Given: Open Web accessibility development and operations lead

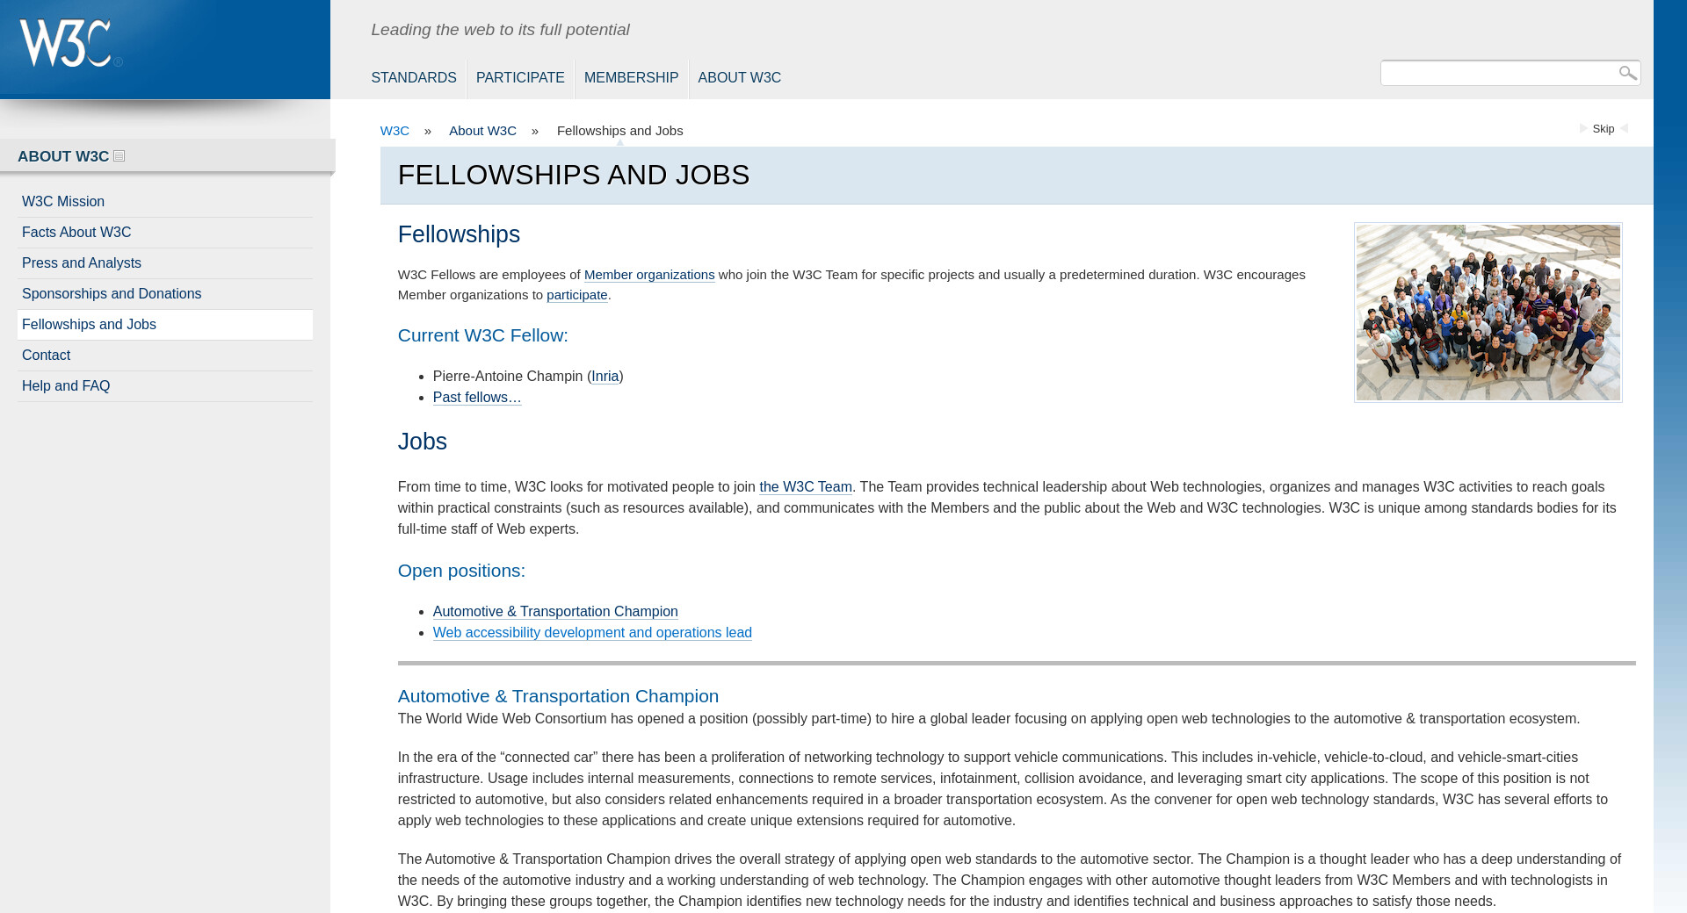Looking at the screenshot, I should pyautogui.click(x=592, y=633).
